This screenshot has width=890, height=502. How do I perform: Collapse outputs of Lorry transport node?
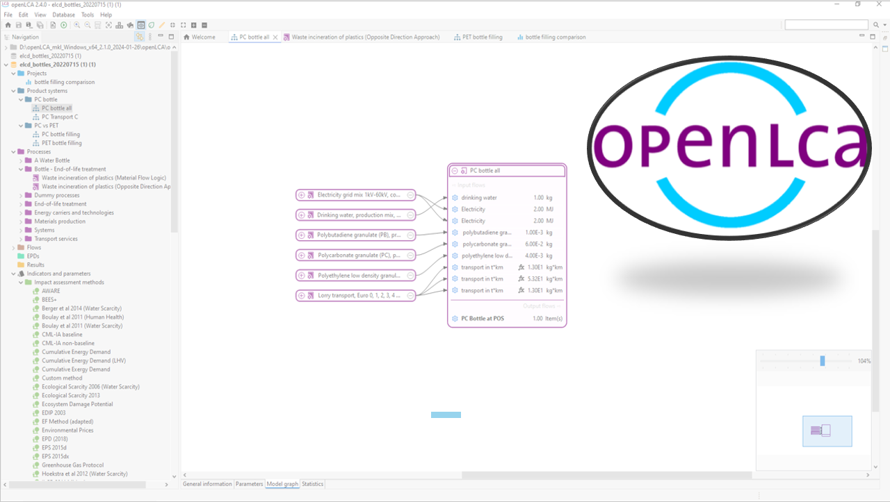pos(411,295)
